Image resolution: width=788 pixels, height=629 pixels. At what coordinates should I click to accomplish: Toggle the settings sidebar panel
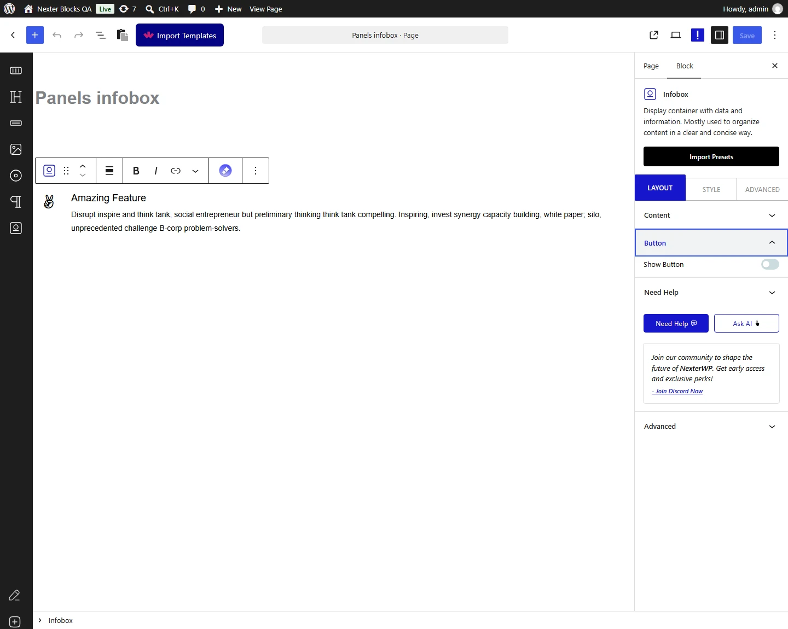click(x=720, y=35)
